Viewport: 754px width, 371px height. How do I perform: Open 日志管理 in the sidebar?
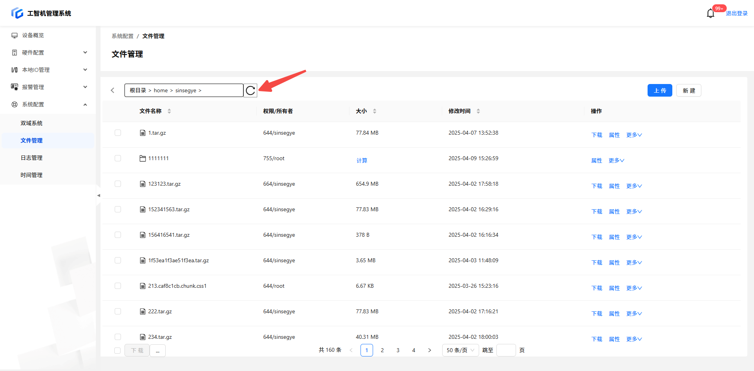click(31, 158)
